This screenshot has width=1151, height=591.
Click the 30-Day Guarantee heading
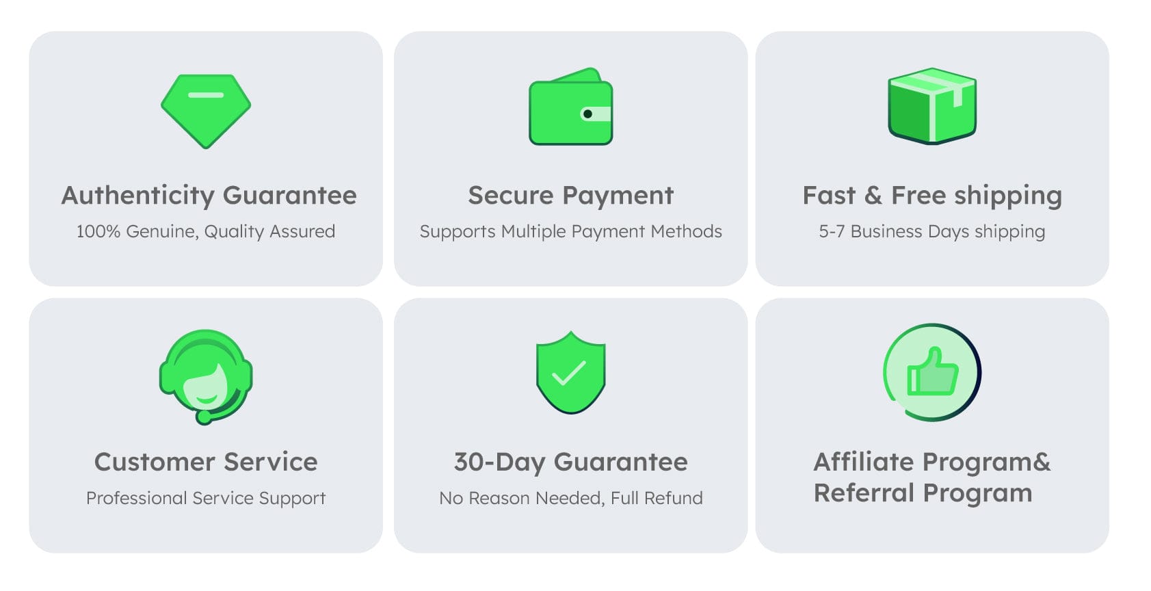point(570,462)
